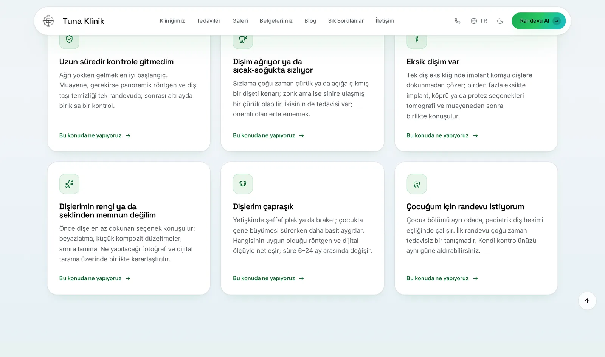Click the shield check icon above 'Uzun süredir kontrole gitmedim'
605x357 pixels.
(x=69, y=39)
